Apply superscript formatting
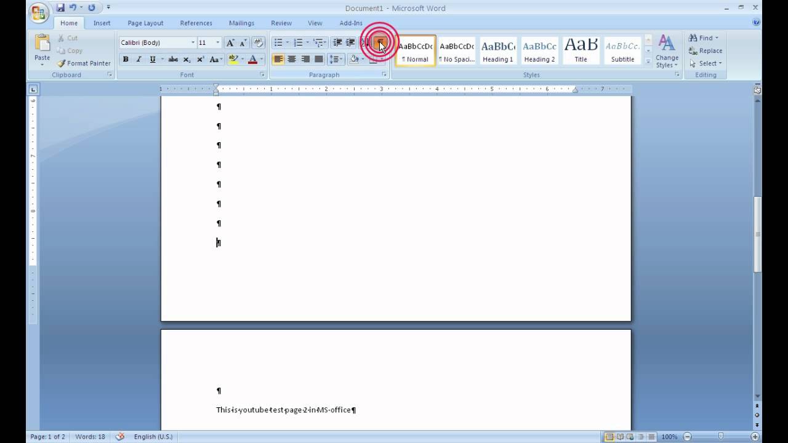The image size is (788, 443). (200, 60)
